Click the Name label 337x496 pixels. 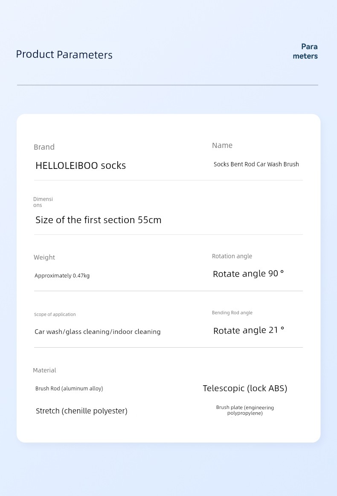(x=222, y=145)
